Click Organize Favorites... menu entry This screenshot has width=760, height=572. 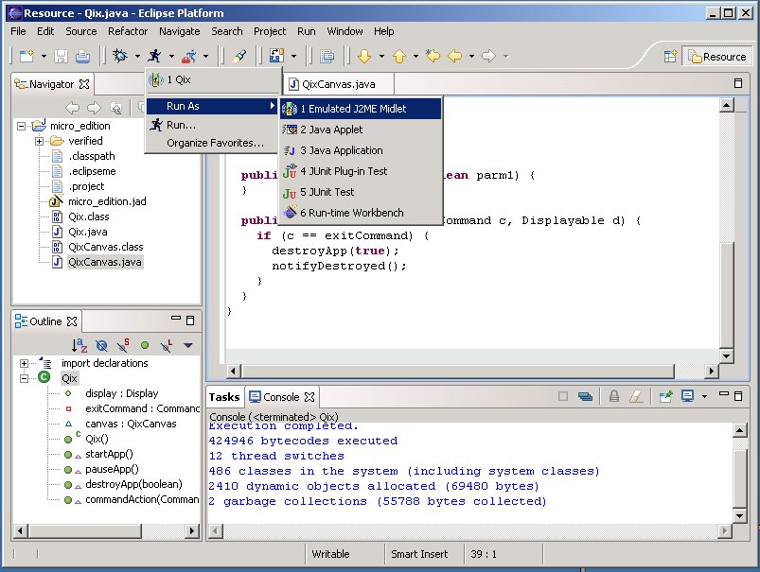pos(212,143)
